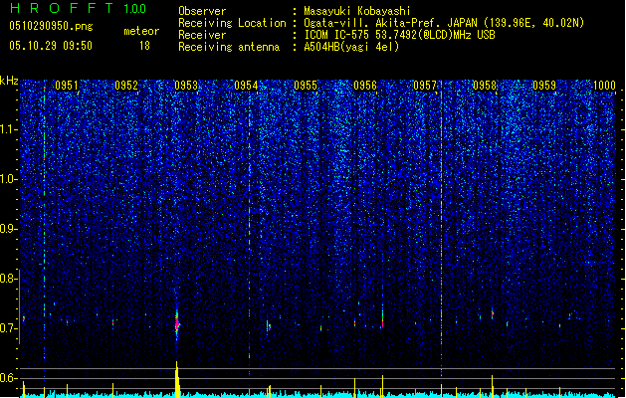Click the Ogata-vill. Akita-Pref. JAPAN location text
Image resolution: width=626 pixels, height=398 pixels.
pos(444,23)
